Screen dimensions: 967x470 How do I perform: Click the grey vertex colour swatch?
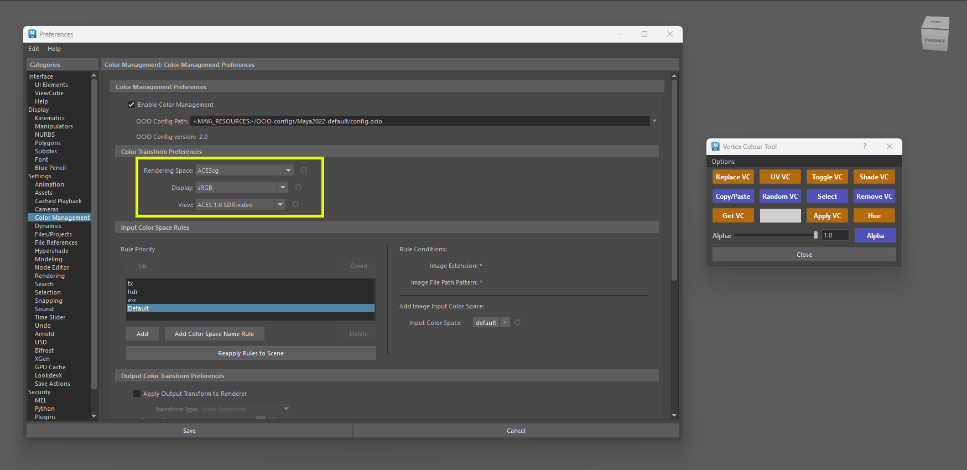[x=780, y=216]
